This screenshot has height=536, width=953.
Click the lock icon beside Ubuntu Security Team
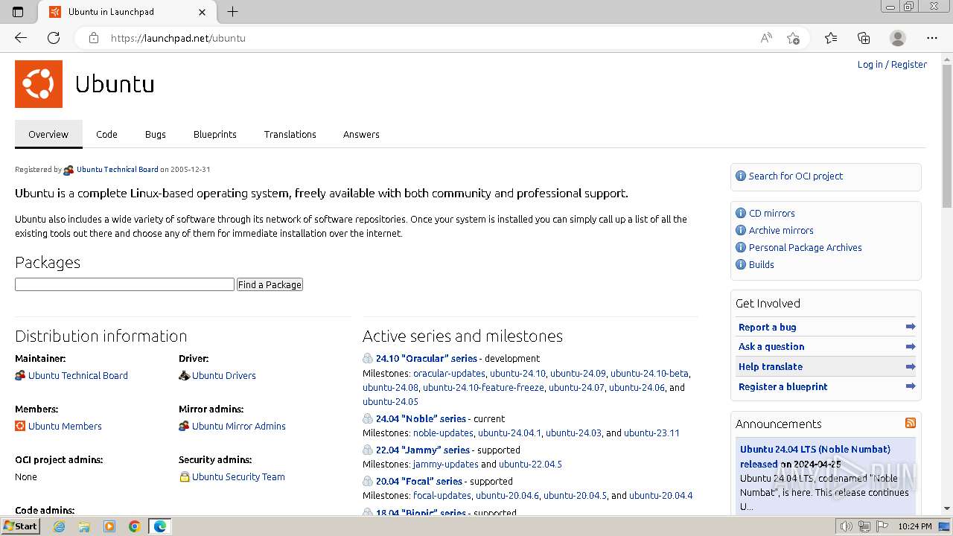(x=185, y=476)
